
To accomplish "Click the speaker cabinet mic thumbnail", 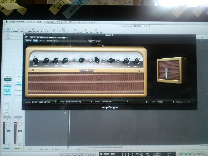I will click(x=171, y=70).
